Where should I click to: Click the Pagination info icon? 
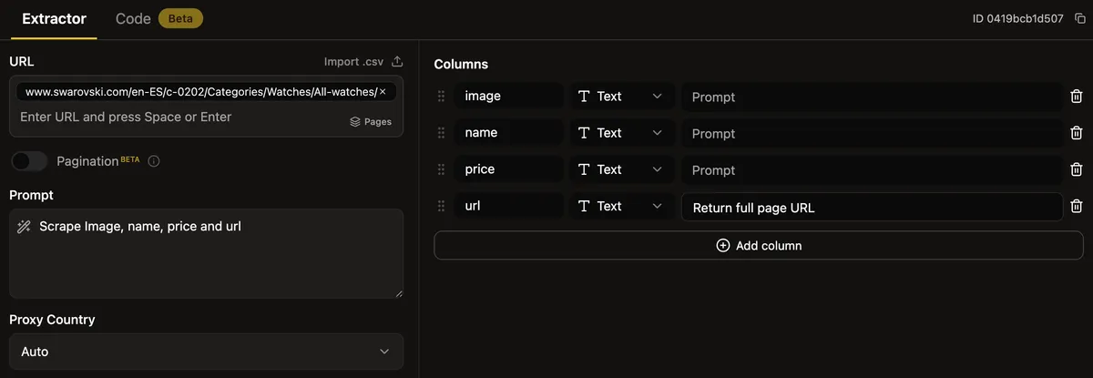coord(154,161)
